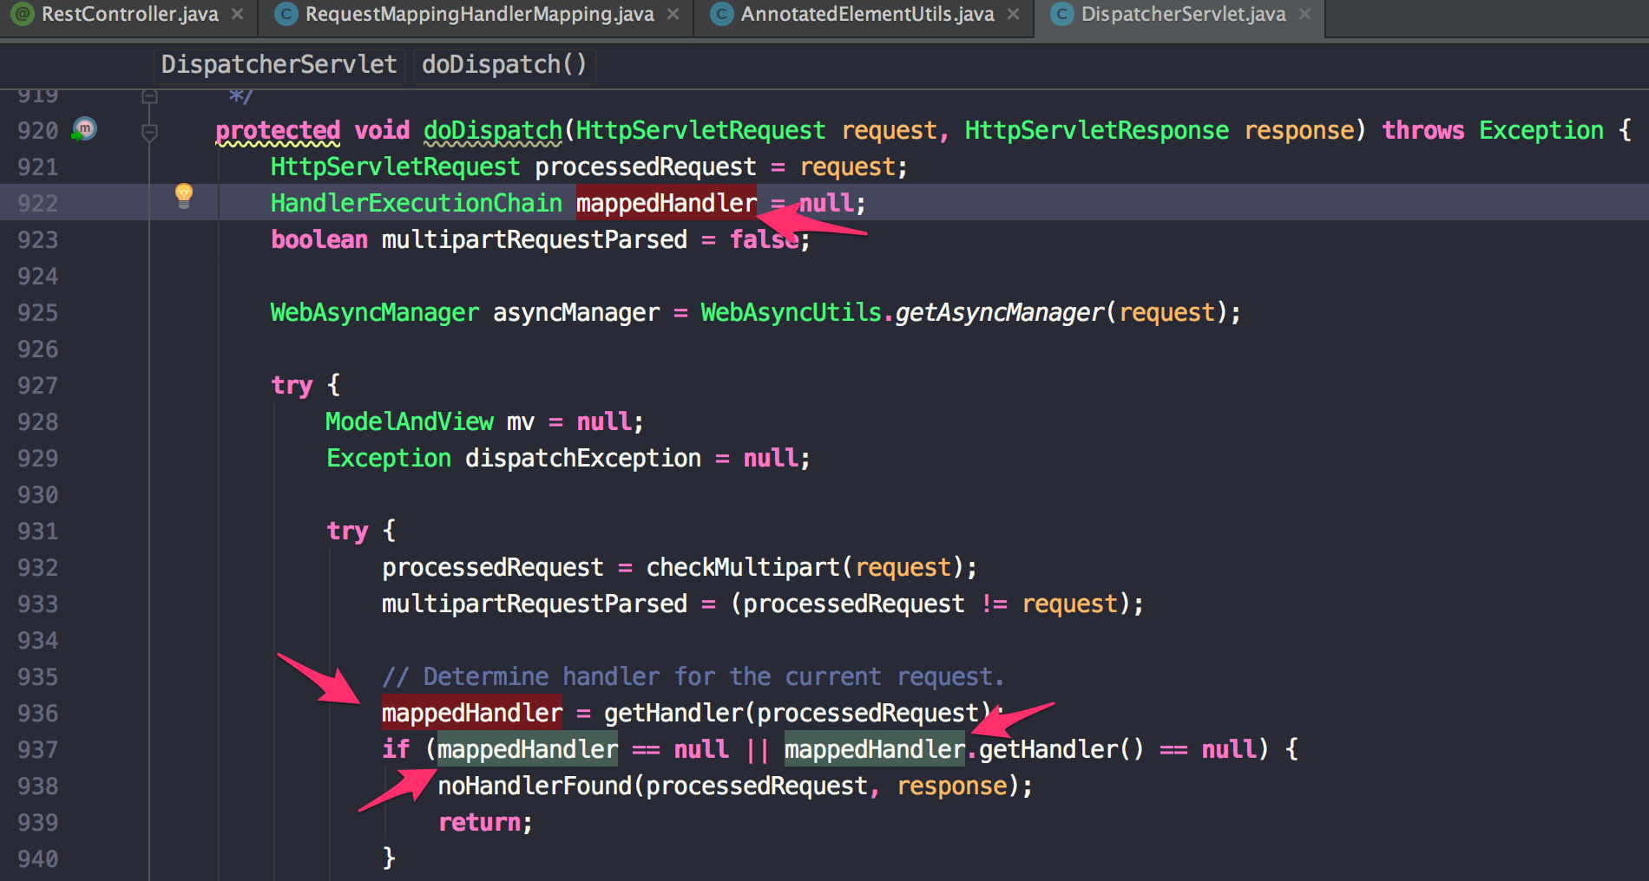Click multipartRequestParsed on line 923

click(535, 239)
